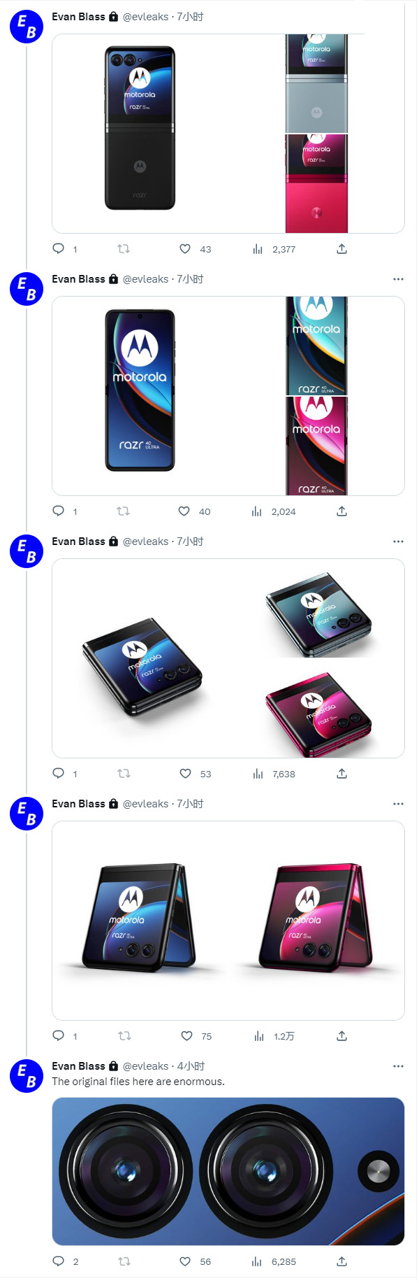419x1281 pixels.
Task: Retweet the camera close-up tweet
Action: (124, 1261)
